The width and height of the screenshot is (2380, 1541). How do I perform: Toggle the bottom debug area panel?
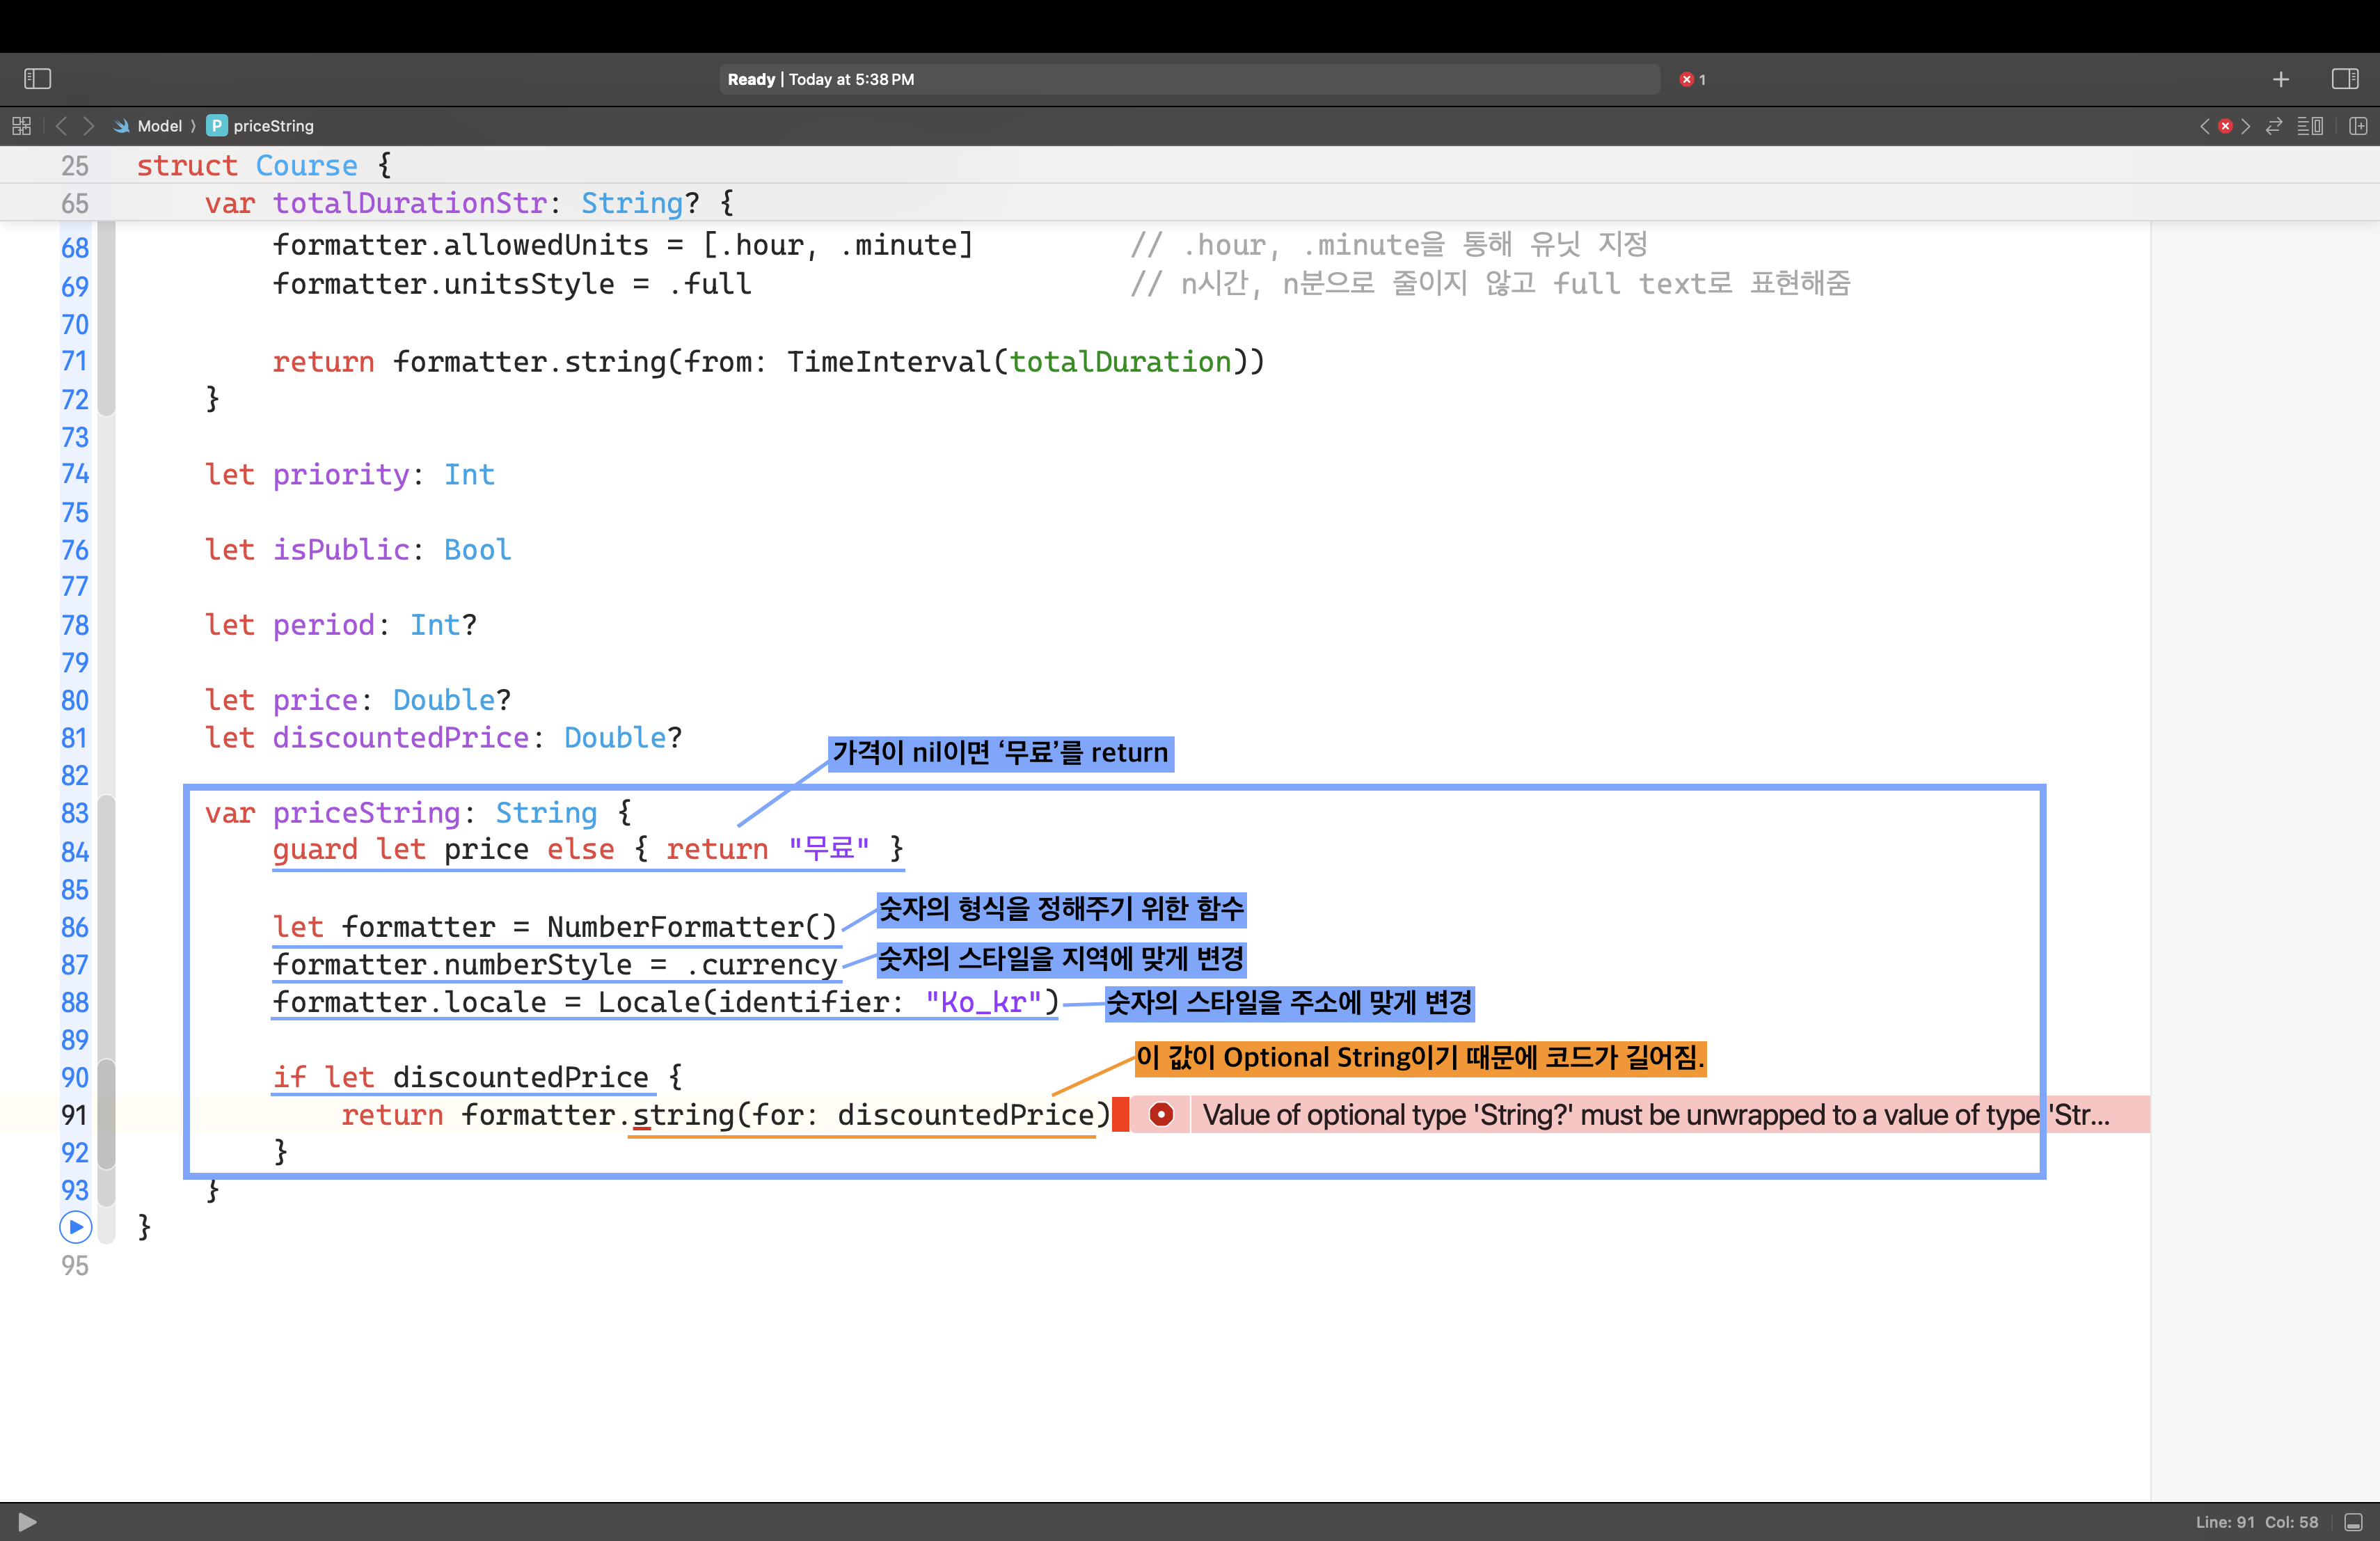[2353, 1522]
